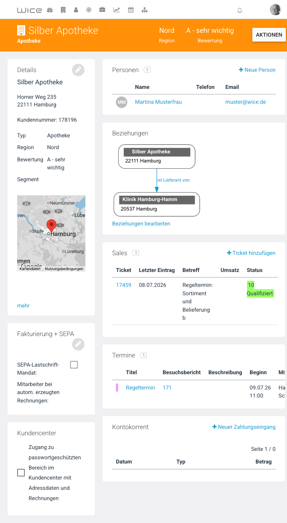This screenshot has height=523, width=287.
Task: Click the MM avatar of Martina Musterfrau
Action: click(122, 102)
